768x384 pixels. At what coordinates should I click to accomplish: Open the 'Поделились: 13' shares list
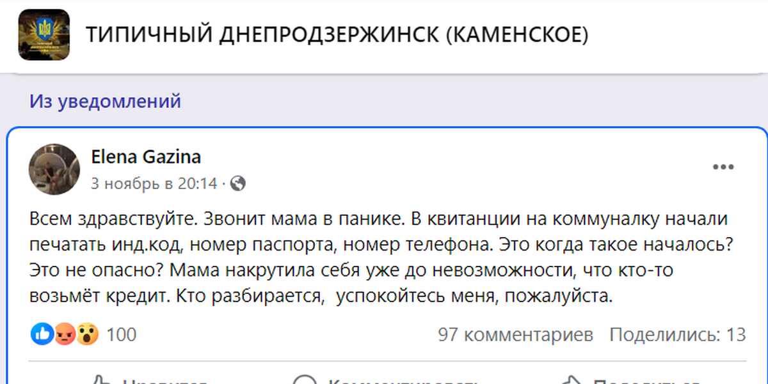(x=677, y=334)
